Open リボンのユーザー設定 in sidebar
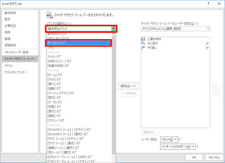The height and width of the screenshot is (163, 225). point(16,52)
